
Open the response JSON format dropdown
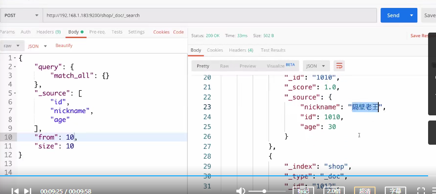316,66
